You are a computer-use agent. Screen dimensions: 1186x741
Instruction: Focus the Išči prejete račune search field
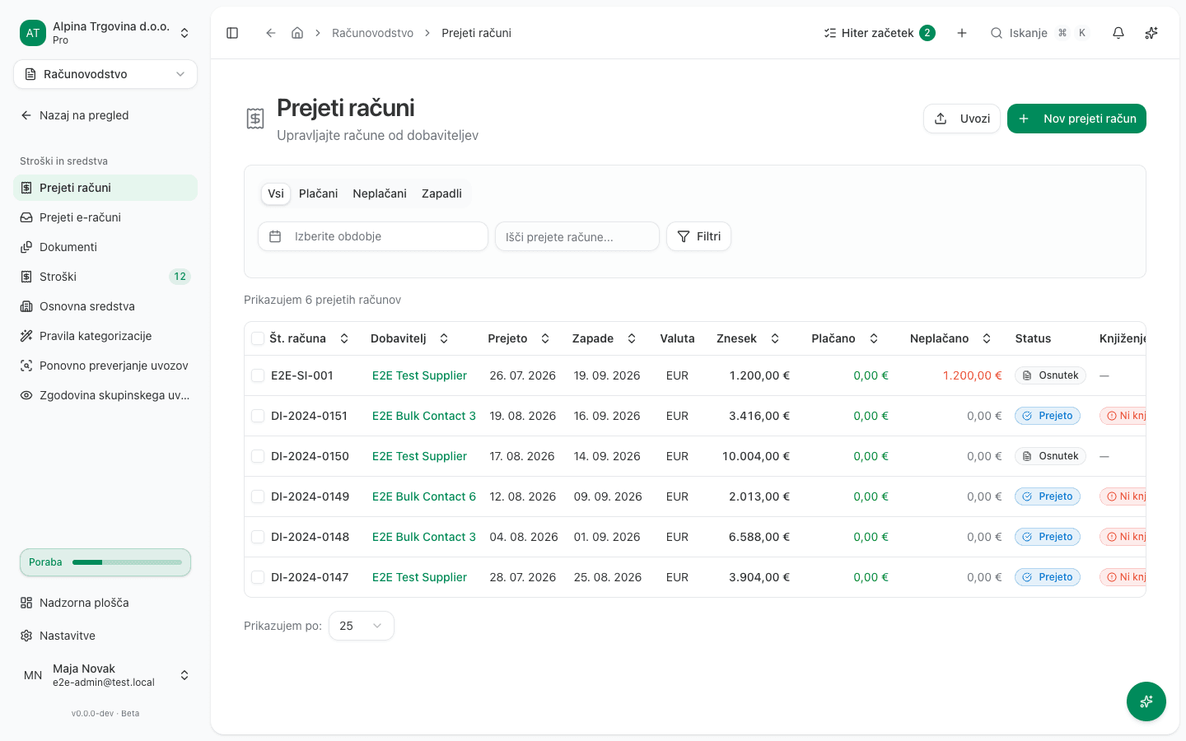[577, 236]
